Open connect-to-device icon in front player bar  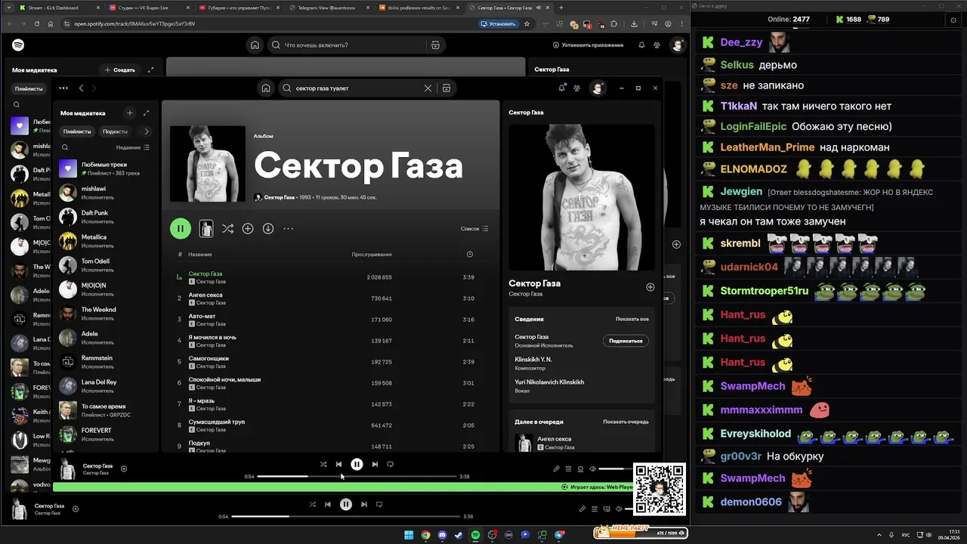coord(580,468)
